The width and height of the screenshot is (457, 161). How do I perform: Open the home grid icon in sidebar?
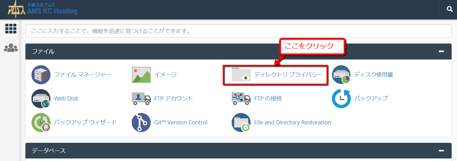click(x=11, y=29)
